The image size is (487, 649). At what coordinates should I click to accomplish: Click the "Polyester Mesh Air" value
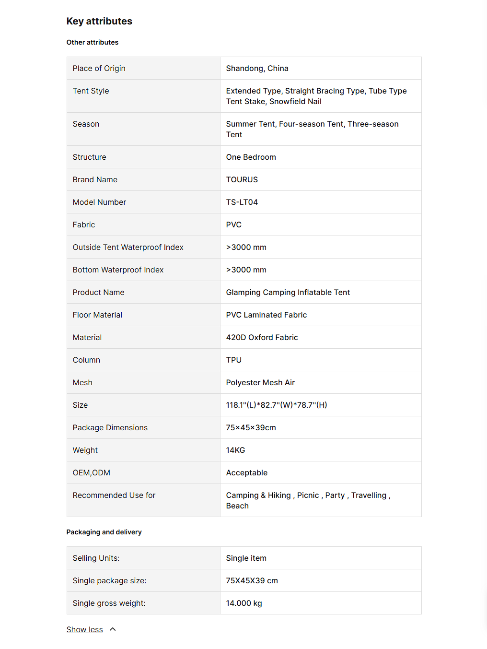click(260, 382)
